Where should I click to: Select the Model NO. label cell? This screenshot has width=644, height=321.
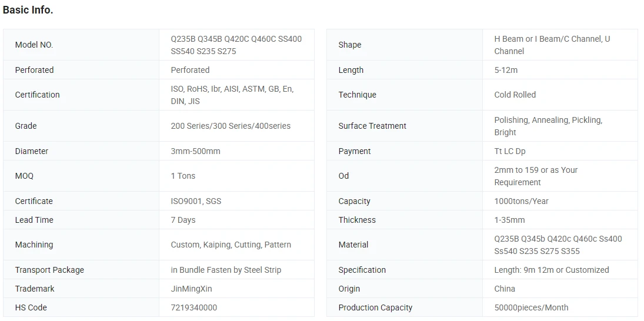tap(81, 45)
